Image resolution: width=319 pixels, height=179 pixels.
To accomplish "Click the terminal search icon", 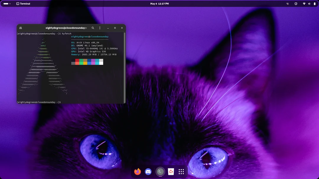I will point(93,28).
